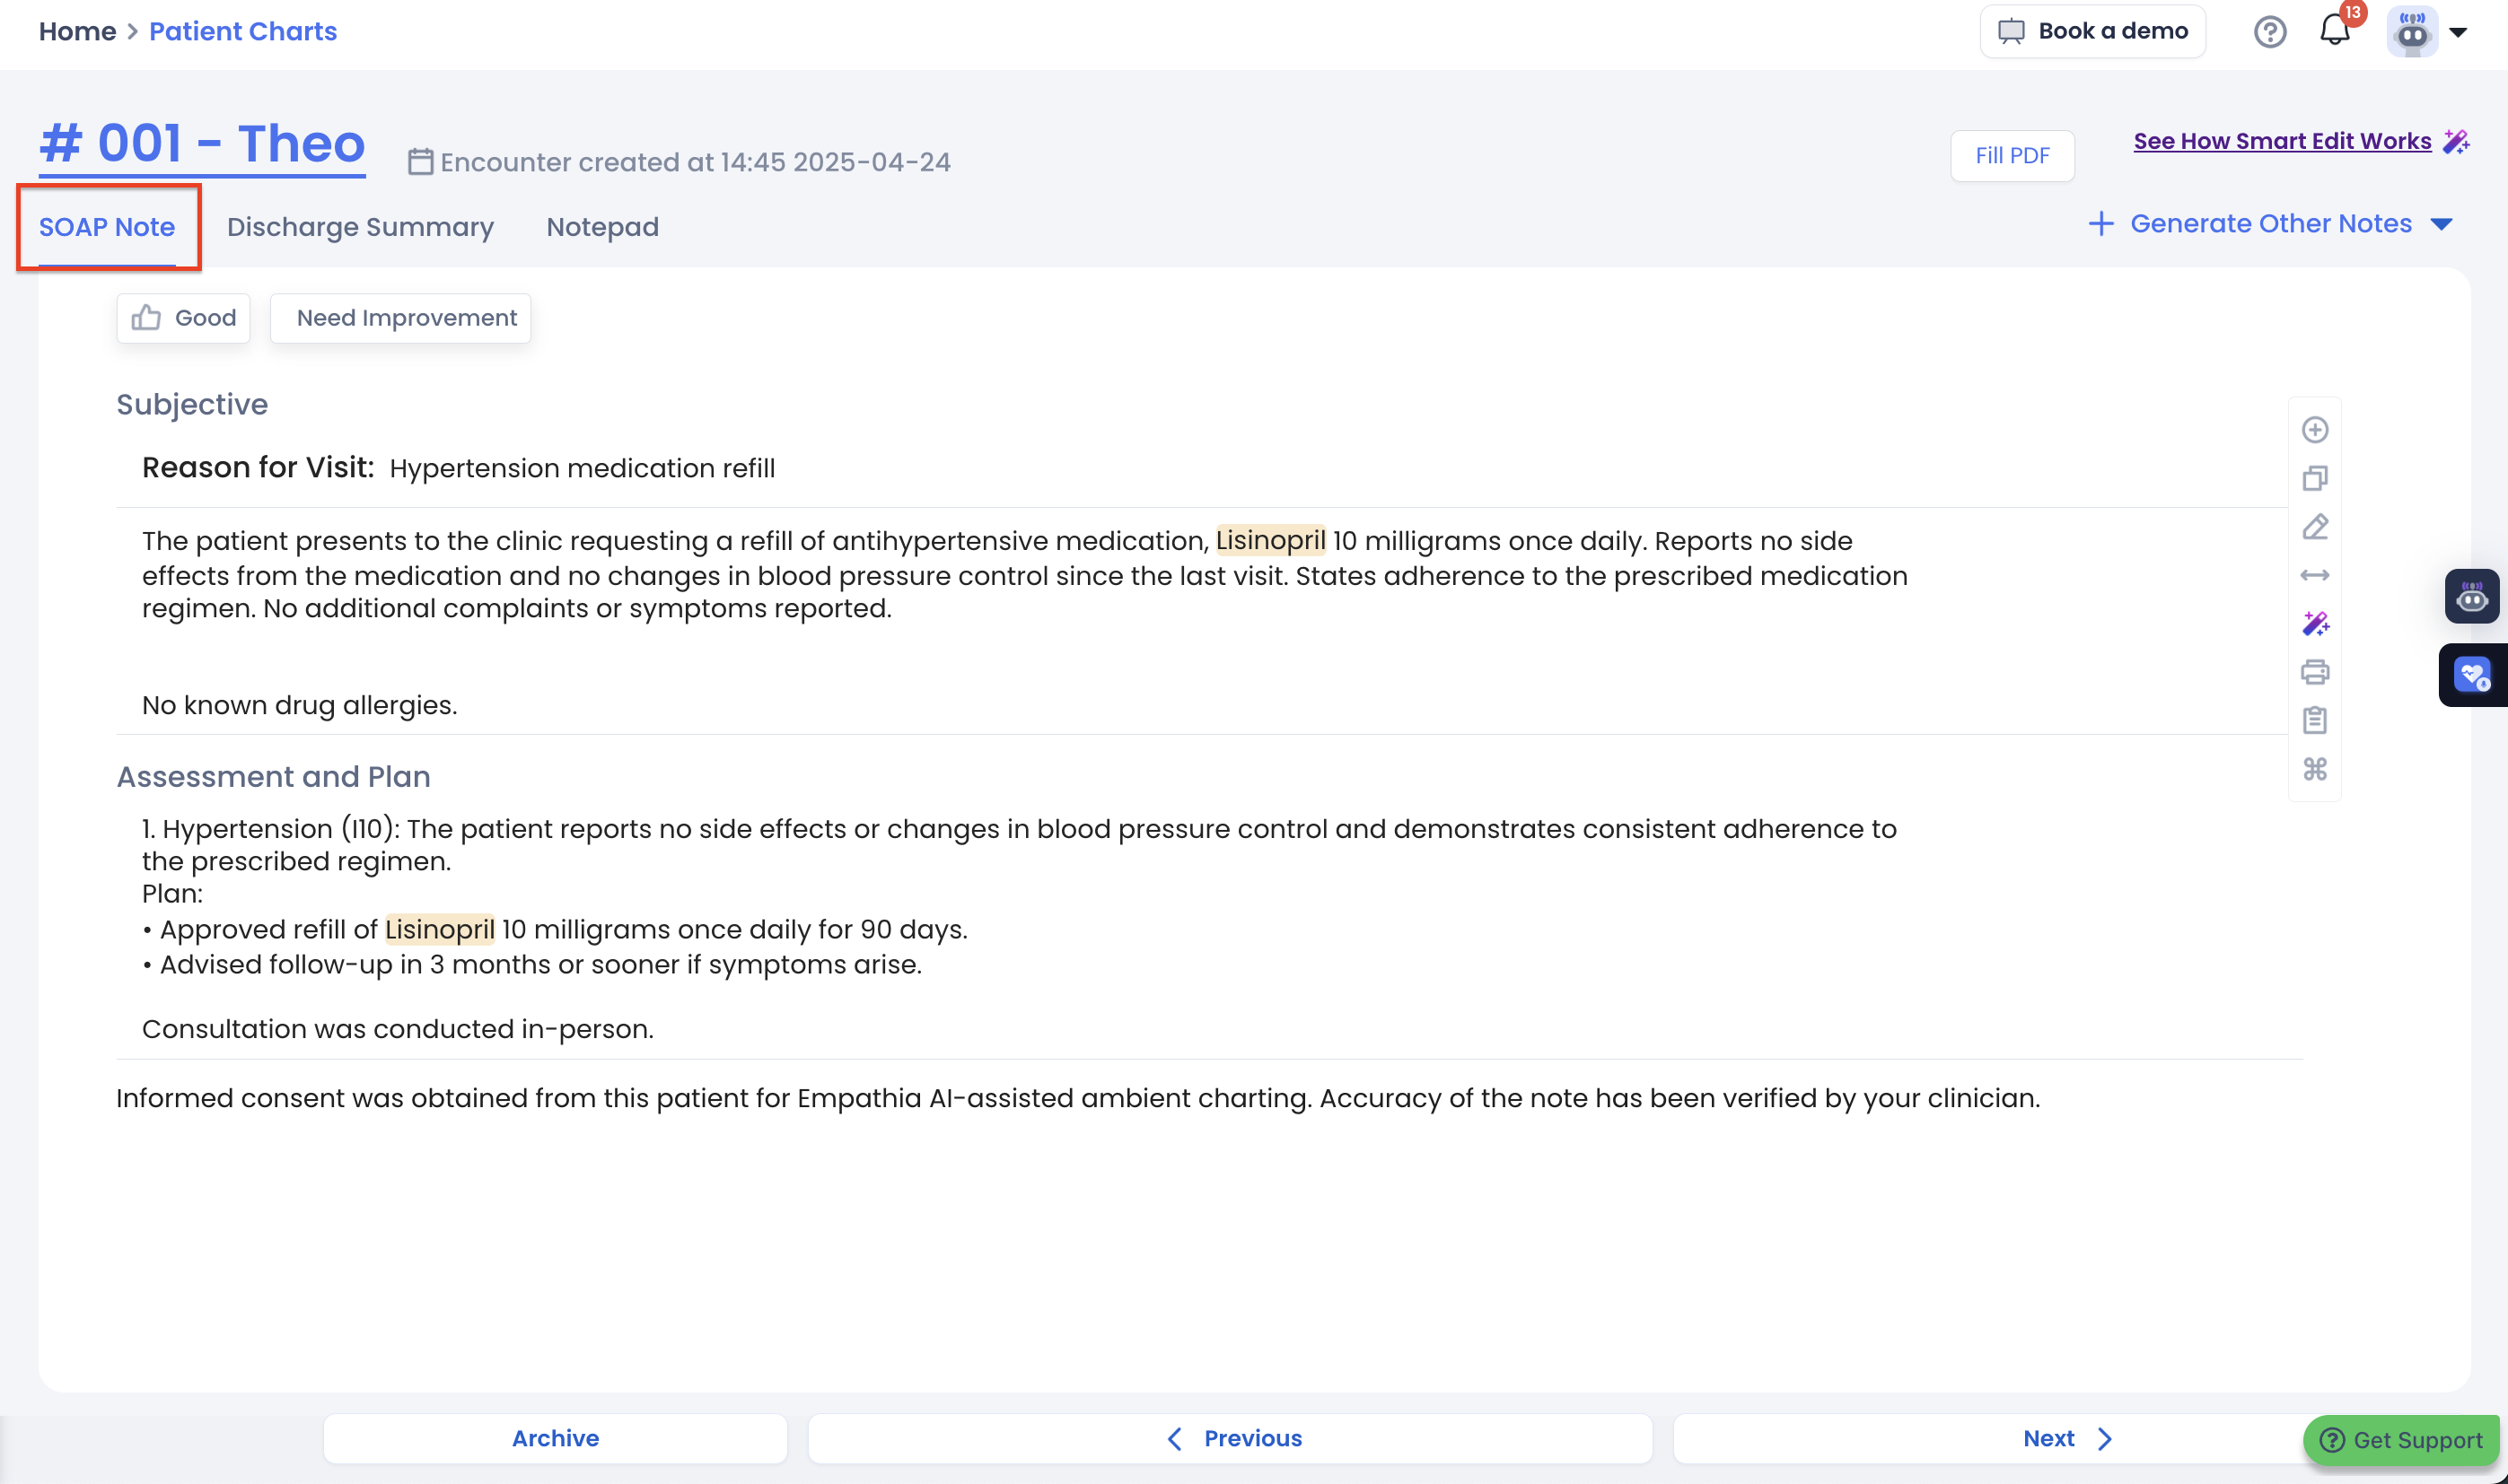Expand the Generate Other Notes dropdown
The width and height of the screenshot is (2508, 1484).
[2269, 224]
